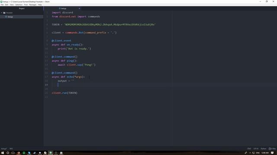Click the TOKEN string value
The width and height of the screenshot is (277, 155).
pyautogui.click(x=110, y=25)
